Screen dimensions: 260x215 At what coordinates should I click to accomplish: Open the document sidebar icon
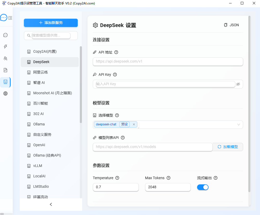(5, 70)
